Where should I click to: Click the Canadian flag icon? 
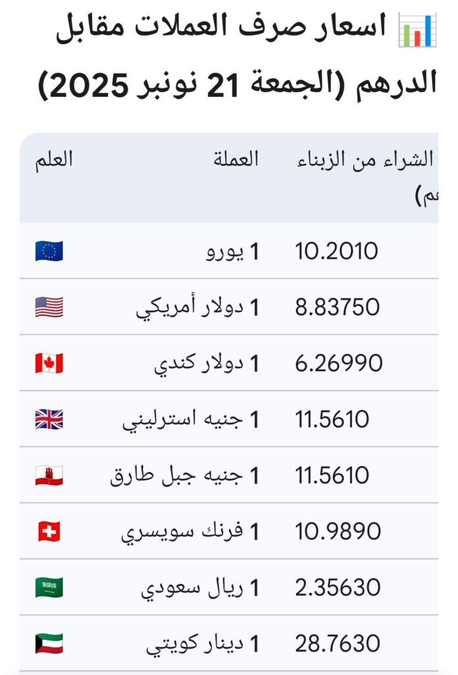click(49, 363)
